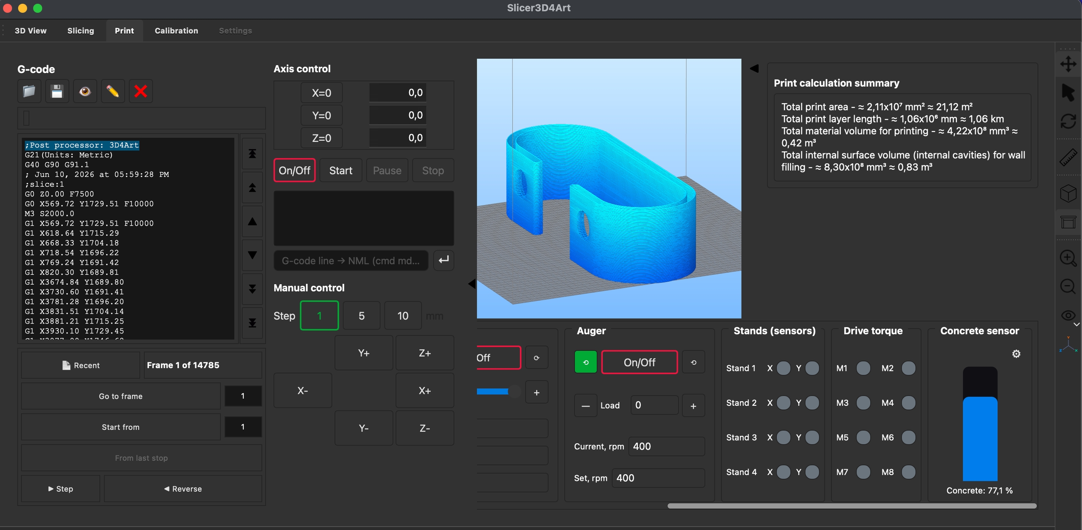This screenshot has height=530, width=1082.
Task: Click the Go to frame button
Action: 121,396
